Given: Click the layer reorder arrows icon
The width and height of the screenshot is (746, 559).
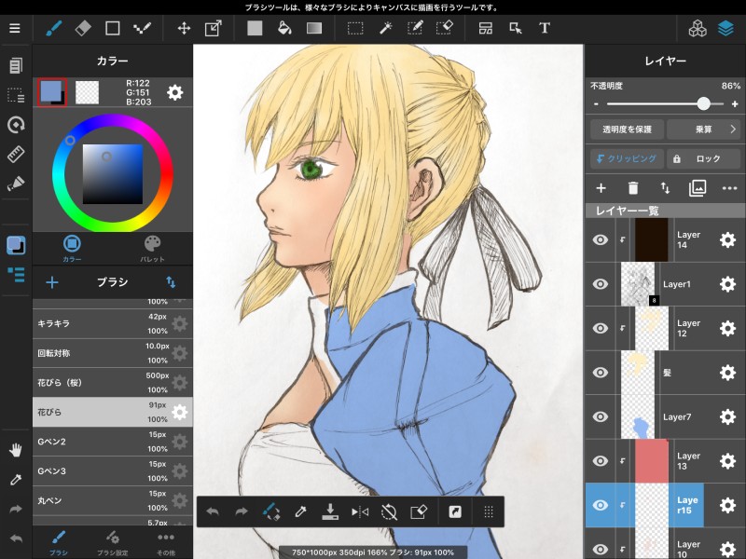Looking at the screenshot, I should [665, 188].
